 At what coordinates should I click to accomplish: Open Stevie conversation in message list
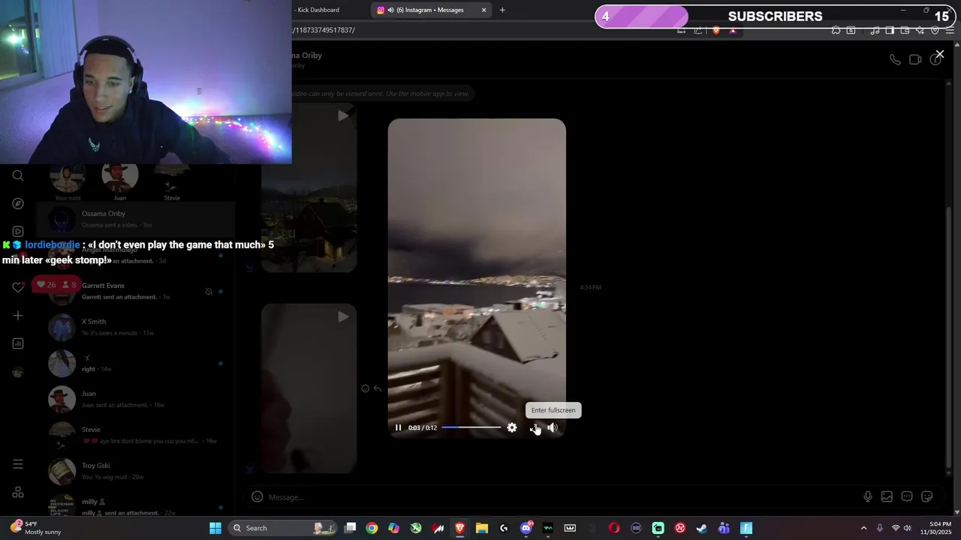pos(135,435)
